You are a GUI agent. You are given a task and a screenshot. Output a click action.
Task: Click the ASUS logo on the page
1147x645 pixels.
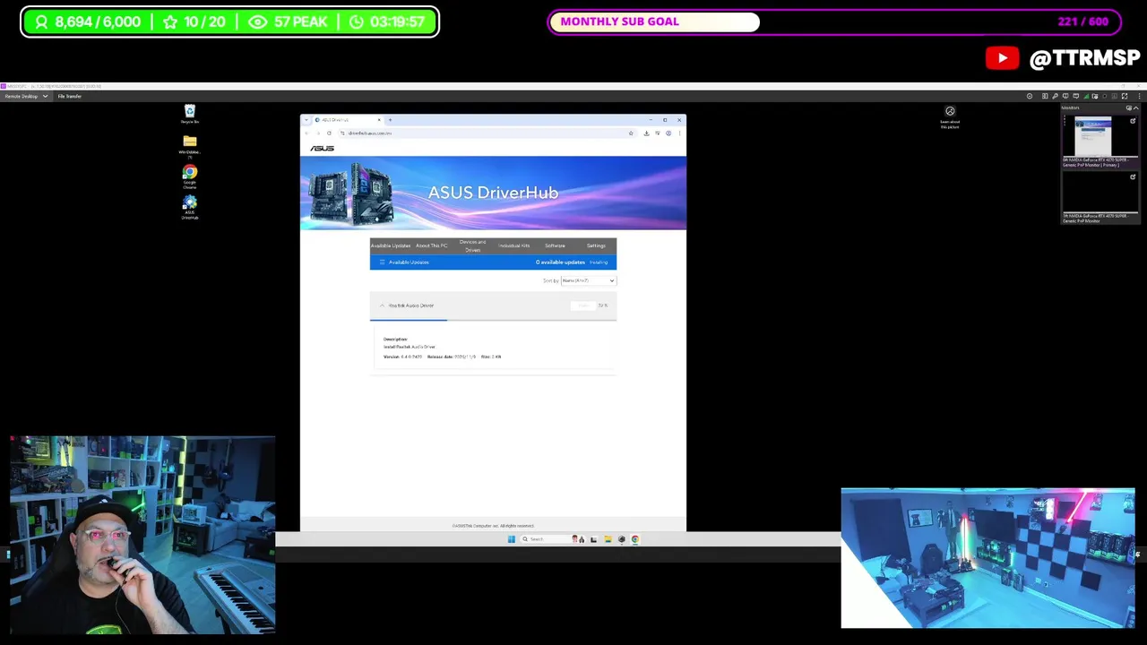click(x=322, y=148)
